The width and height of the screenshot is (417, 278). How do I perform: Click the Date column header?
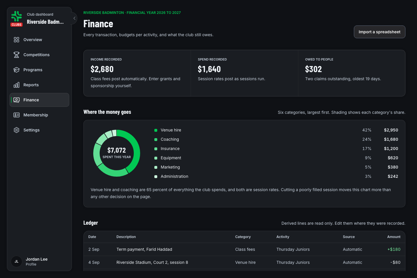(92, 237)
